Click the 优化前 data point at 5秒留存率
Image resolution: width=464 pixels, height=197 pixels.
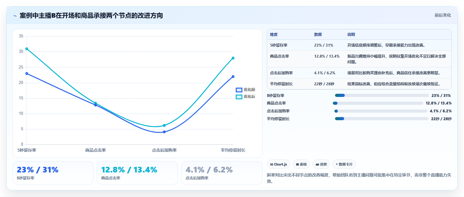[x=27, y=73]
